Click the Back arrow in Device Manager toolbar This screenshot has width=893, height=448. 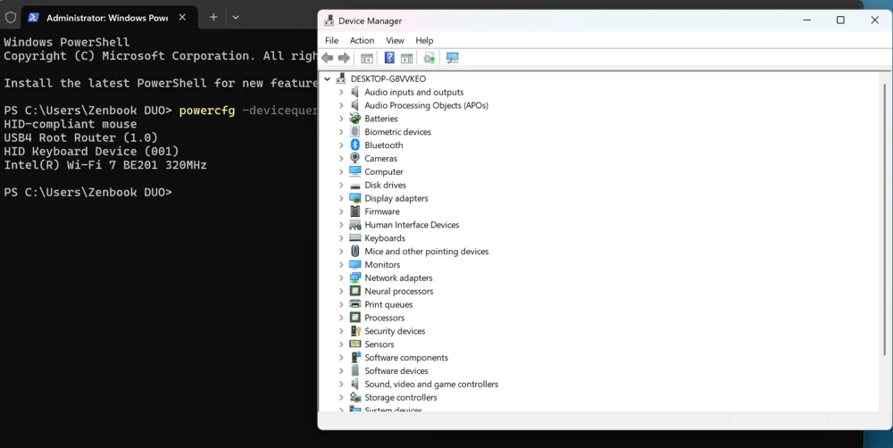[327, 57]
